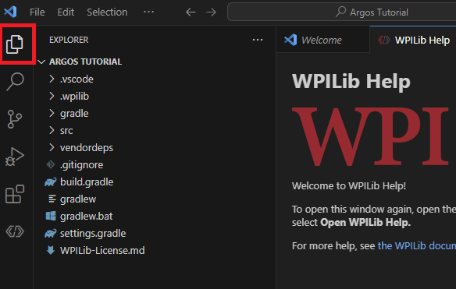456x289 pixels.
Task: Open the Selection menu
Action: pos(107,12)
